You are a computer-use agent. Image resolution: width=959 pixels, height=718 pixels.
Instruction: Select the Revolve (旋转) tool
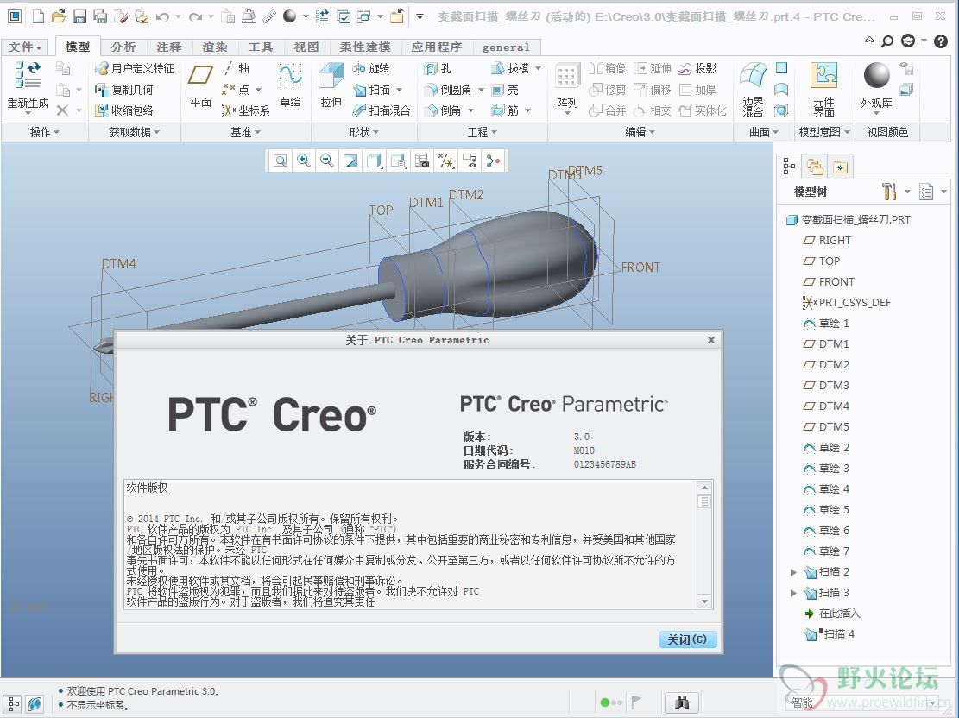pyautogui.click(x=371, y=68)
